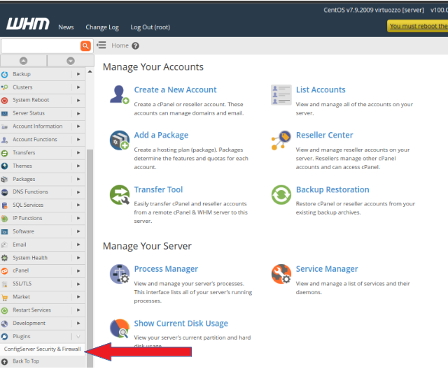The image size is (448, 369).
Task: Click Back To Top in the sidebar
Action: pyautogui.click(x=26, y=361)
